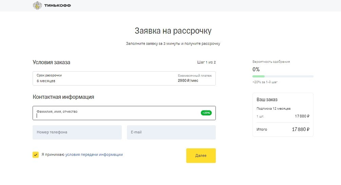
Task: Click the Подписка 12 месяцев order item
Action: click(273, 108)
